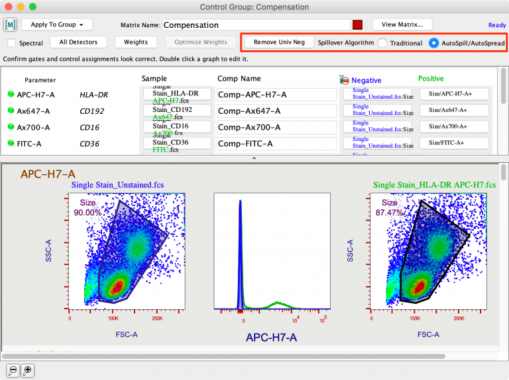Image resolution: width=509 pixels, height=380 pixels.
Task: Click the zoom in magnifier button
Action: point(27,370)
